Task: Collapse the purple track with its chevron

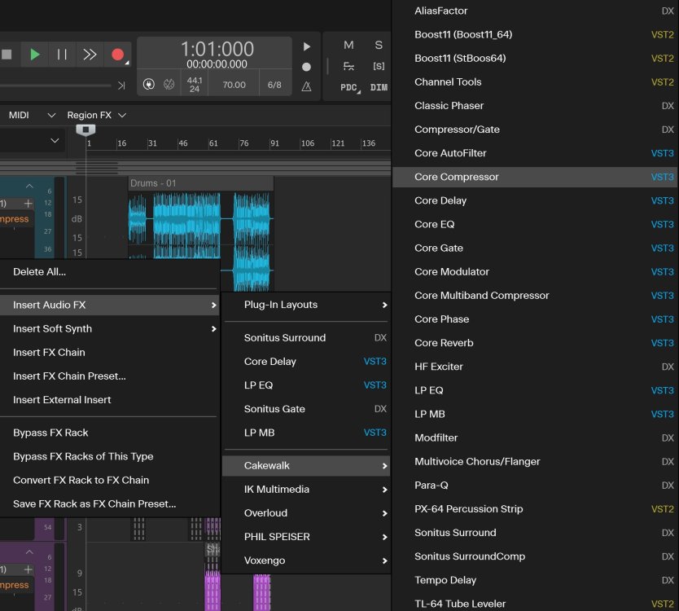Action: [29, 552]
